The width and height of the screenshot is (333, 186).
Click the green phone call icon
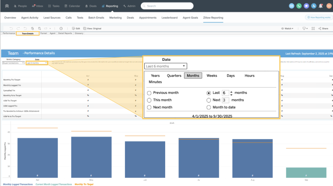[x=299, y=6]
